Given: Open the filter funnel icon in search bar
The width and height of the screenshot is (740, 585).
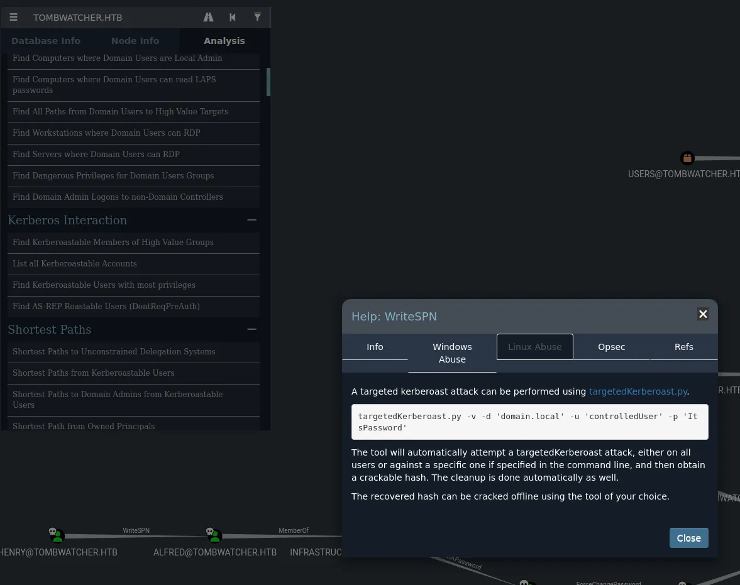Looking at the screenshot, I should tap(257, 18).
